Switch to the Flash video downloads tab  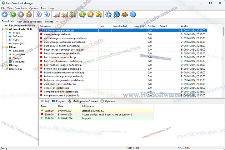pyautogui.click(x=29, y=22)
